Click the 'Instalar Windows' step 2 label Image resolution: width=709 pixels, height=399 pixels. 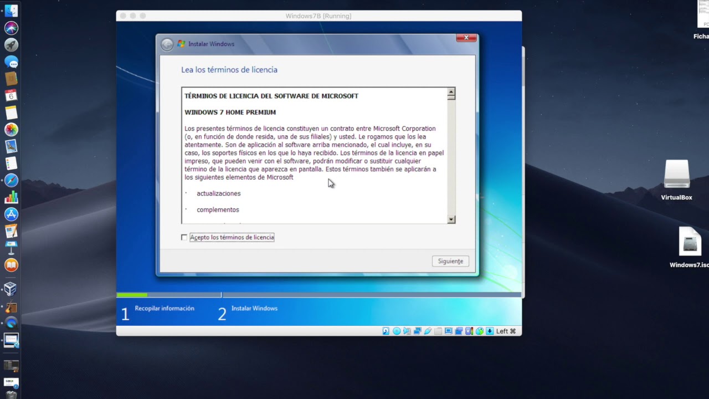tap(254, 308)
